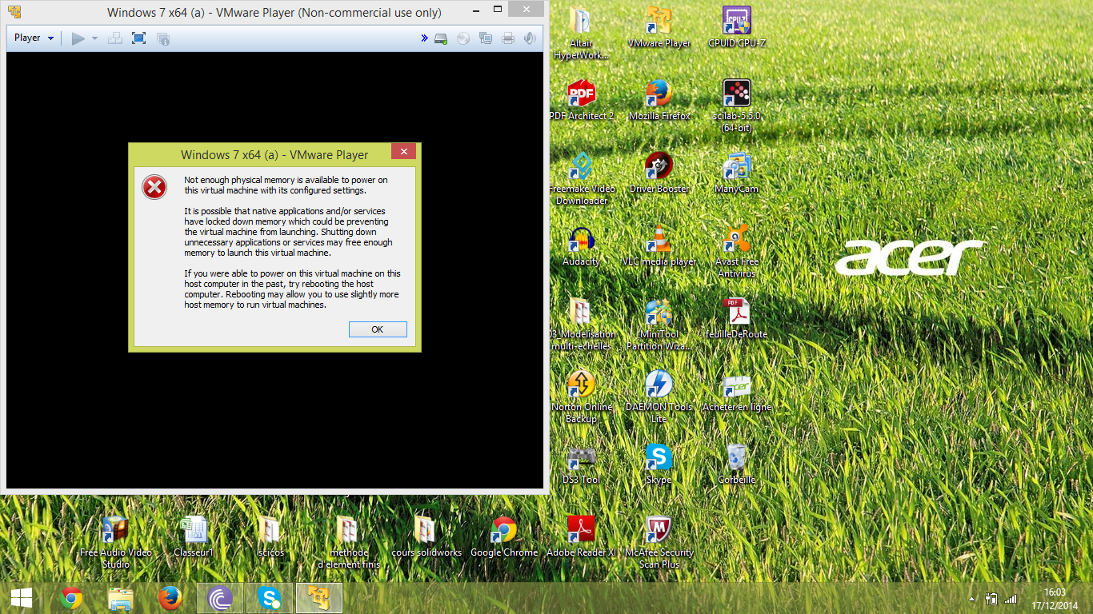Open scilab-5.5.0 (64-bit) shortcut
Image resolution: width=1093 pixels, height=614 pixels.
pos(737,106)
